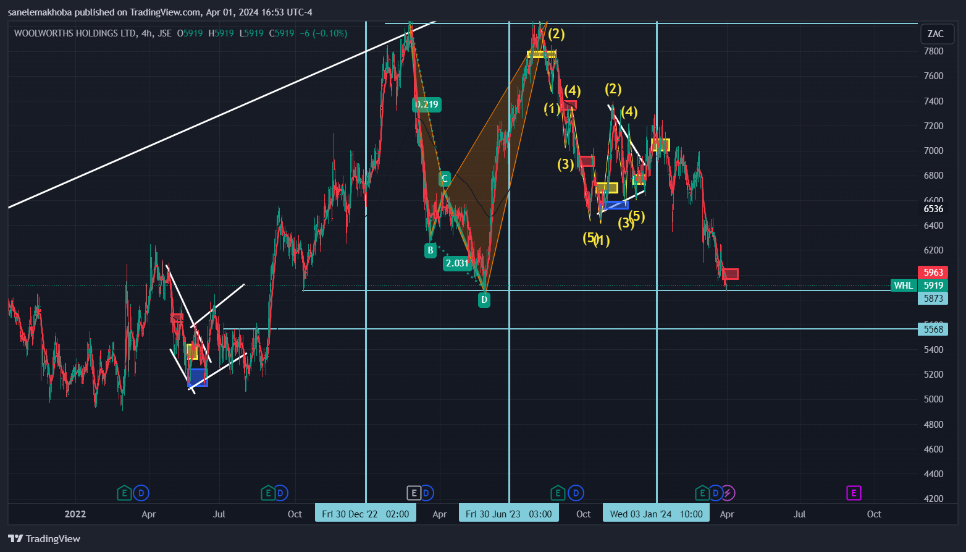Select the red rectangle at latest price
The image size is (966, 552).
point(731,274)
